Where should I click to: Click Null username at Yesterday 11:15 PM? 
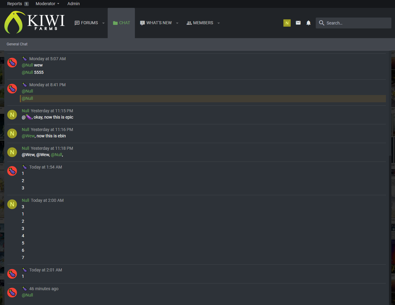click(25, 111)
